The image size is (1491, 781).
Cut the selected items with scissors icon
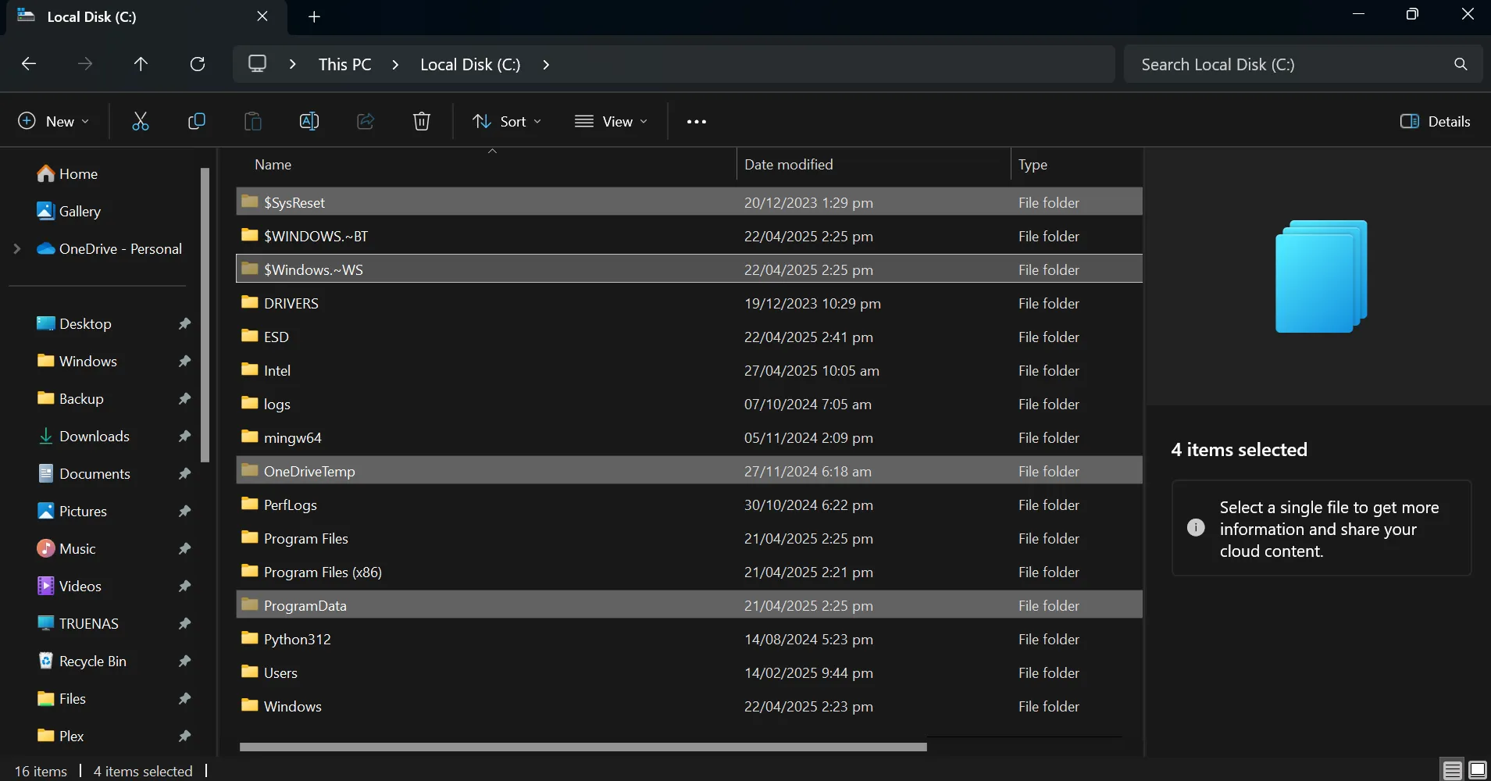141,121
